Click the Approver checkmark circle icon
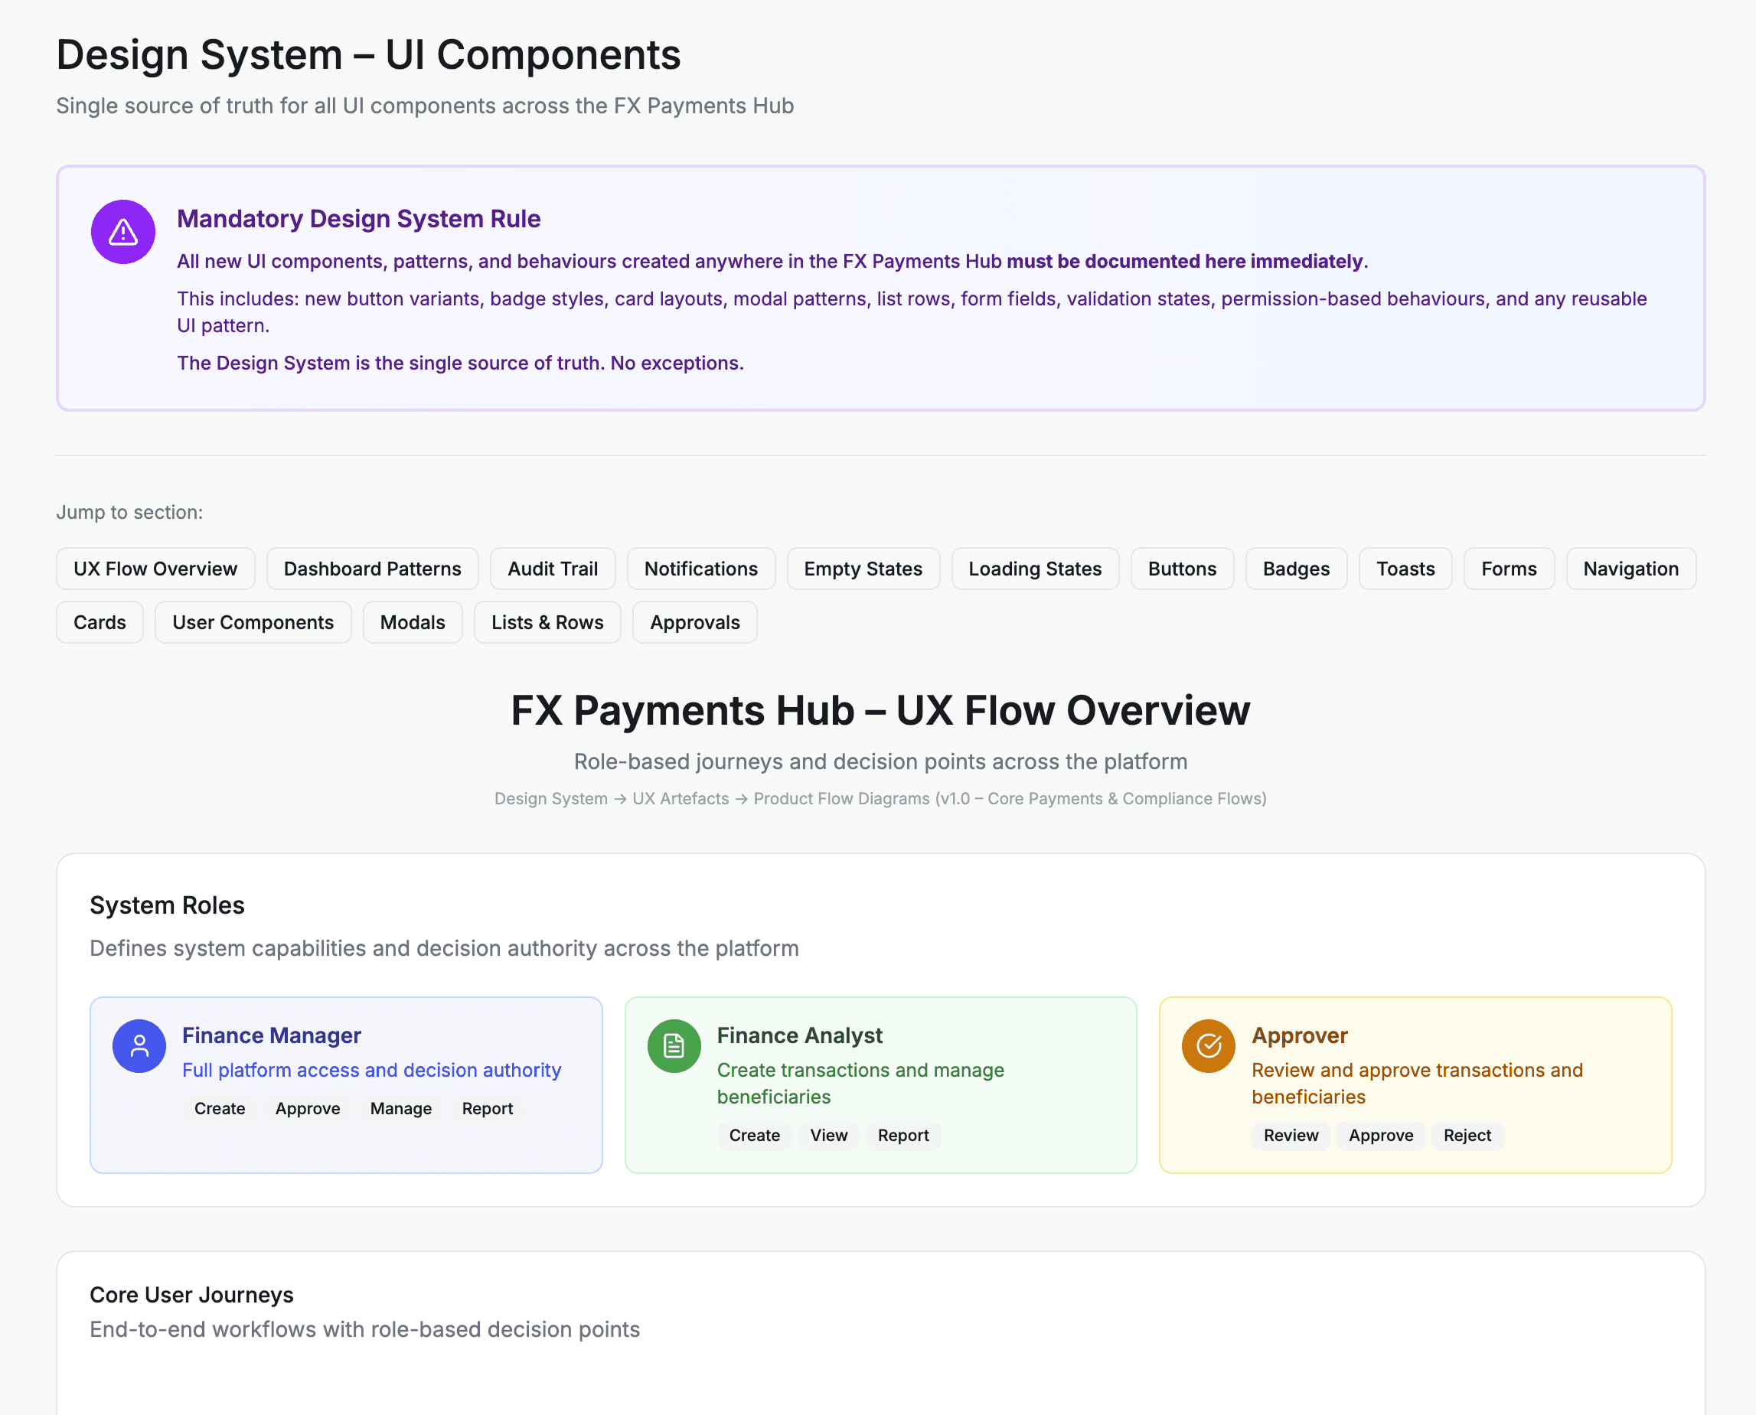This screenshot has width=1756, height=1415. click(1208, 1046)
